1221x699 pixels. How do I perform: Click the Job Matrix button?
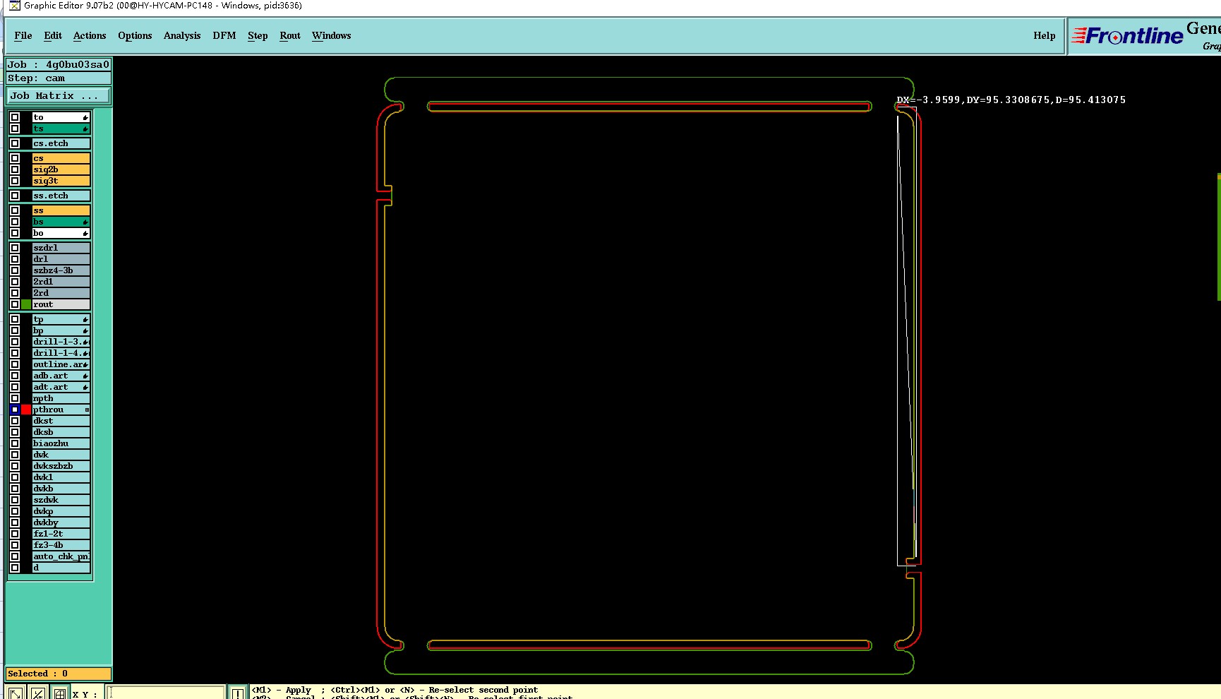point(59,95)
